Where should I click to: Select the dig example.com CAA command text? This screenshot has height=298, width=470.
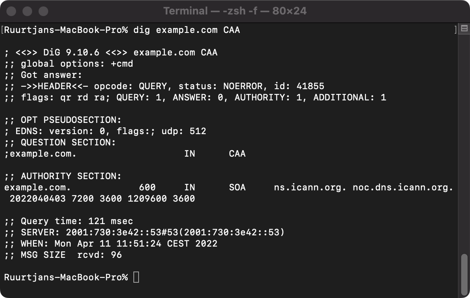tap(189, 30)
